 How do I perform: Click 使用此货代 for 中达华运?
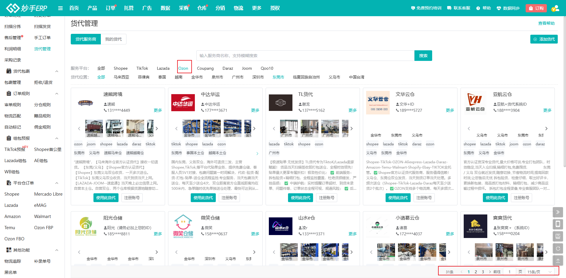coord(203,198)
